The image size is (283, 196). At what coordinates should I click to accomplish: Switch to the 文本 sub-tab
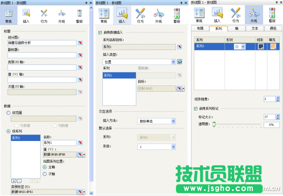255,28
